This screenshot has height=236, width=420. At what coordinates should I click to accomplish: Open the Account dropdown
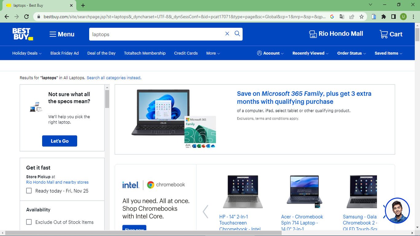270,53
